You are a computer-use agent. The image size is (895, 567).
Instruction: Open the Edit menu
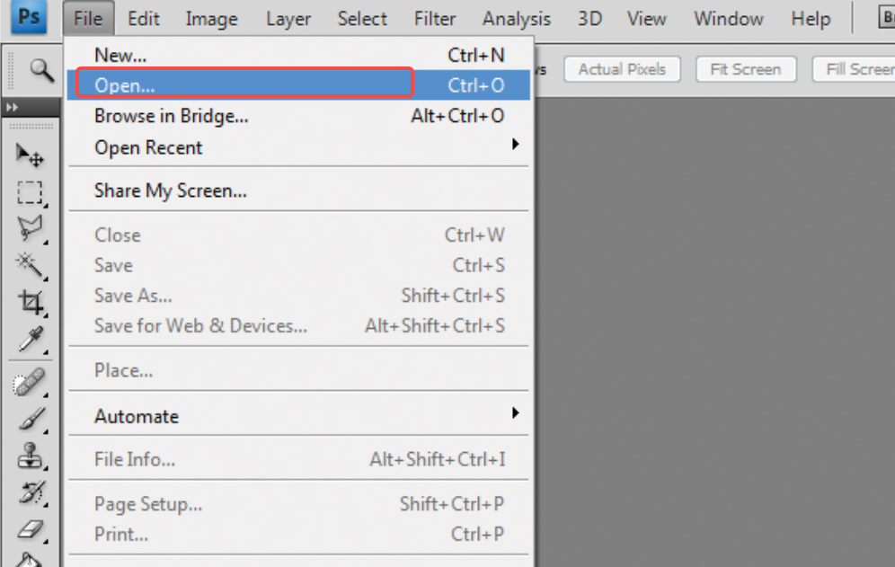(143, 18)
